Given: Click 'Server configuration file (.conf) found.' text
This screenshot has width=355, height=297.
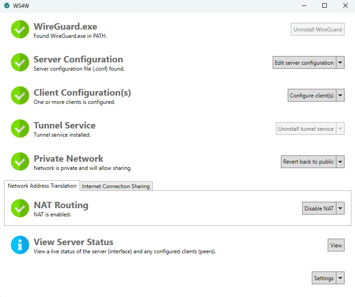Looking at the screenshot, I should (79, 69).
